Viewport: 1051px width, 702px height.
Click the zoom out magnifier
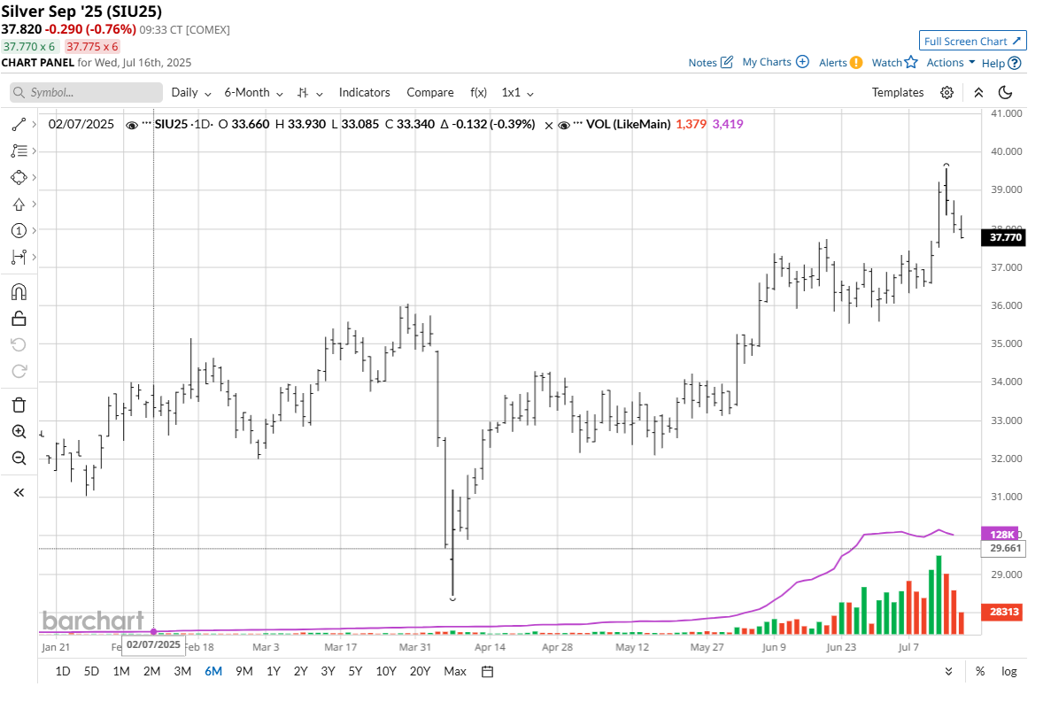[19, 459]
